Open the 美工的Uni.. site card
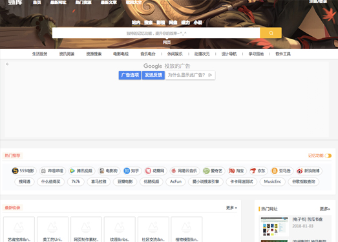This screenshot has width=338, height=242. [x=52, y=229]
